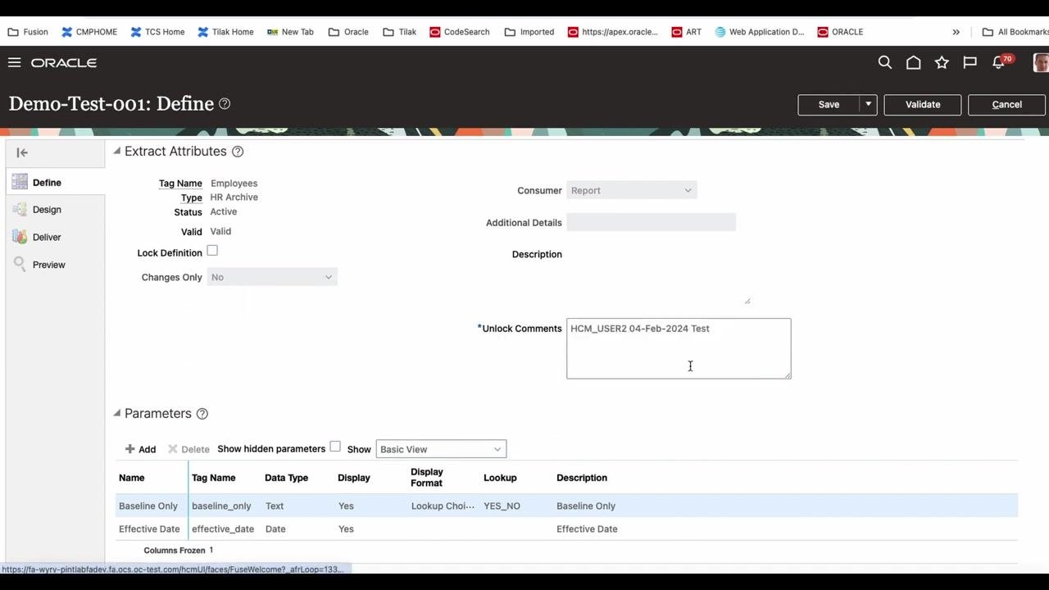Screen dimensions: 1049x590
Task: Select the Effective Date parameter row
Action: (x=567, y=529)
